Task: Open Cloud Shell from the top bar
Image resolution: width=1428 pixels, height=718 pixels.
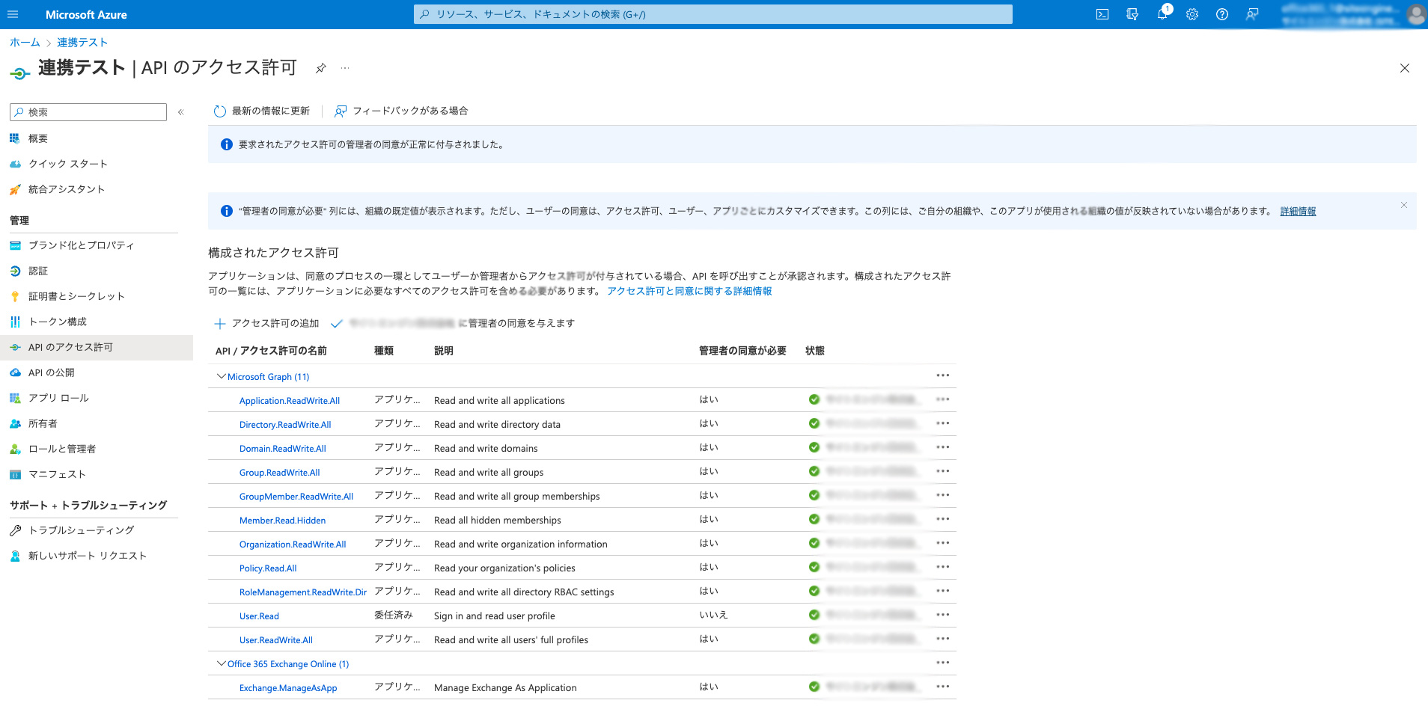Action: coord(1102,14)
